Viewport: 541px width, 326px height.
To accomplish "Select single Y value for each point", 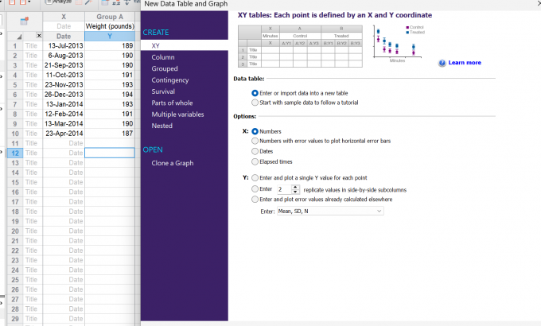I will [255, 177].
